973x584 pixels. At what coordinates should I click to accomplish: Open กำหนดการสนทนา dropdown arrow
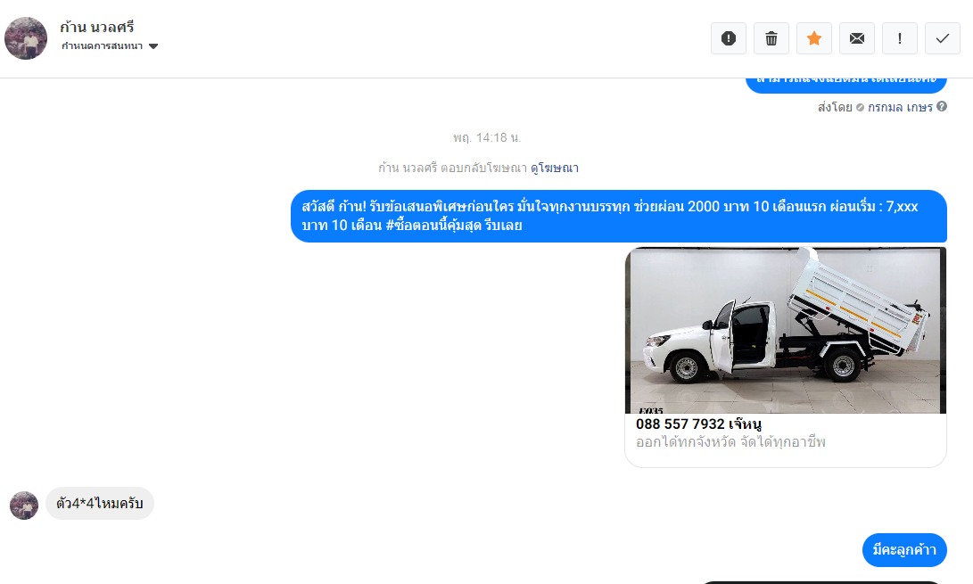point(153,46)
